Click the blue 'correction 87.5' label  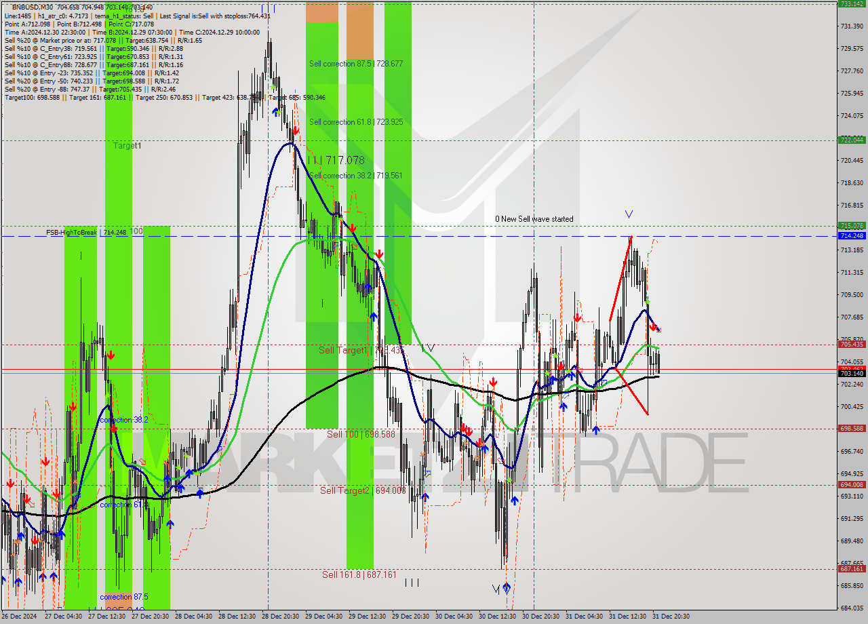click(x=124, y=597)
